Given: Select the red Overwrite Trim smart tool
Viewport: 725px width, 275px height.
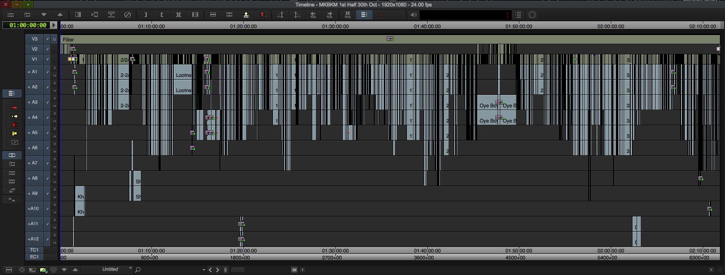Looking at the screenshot, I should [14, 125].
